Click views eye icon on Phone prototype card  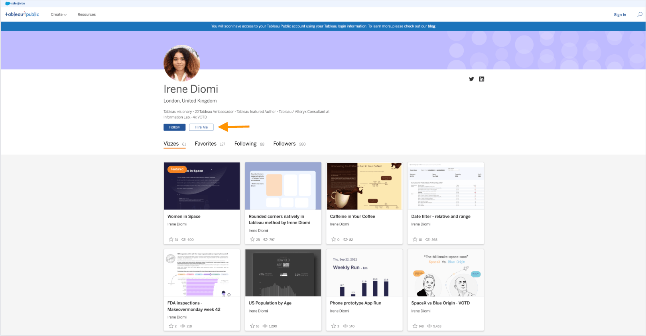(345, 326)
